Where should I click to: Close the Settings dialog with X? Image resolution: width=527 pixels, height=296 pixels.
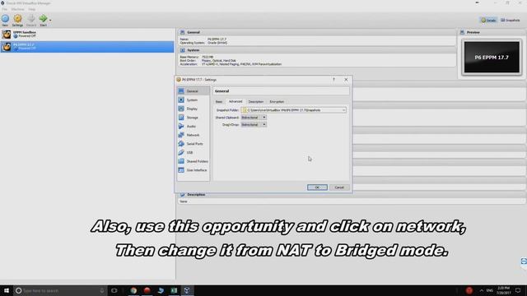pos(346,80)
